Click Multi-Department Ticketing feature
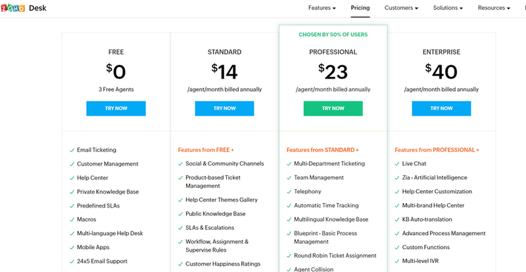 point(329,164)
